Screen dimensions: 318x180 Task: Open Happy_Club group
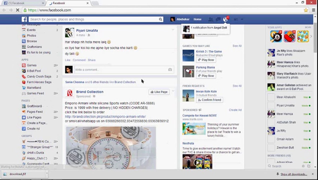tap(37, 158)
